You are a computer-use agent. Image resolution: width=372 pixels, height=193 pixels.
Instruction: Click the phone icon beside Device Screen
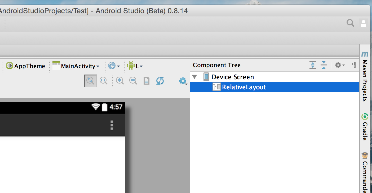tap(206, 77)
